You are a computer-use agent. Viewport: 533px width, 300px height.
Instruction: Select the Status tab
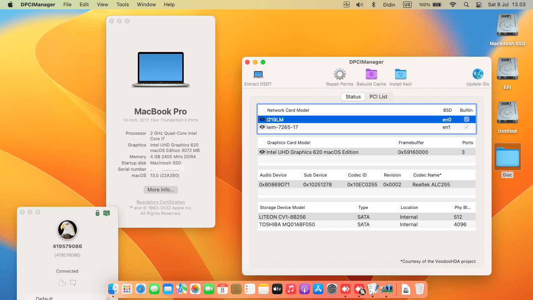tap(353, 96)
